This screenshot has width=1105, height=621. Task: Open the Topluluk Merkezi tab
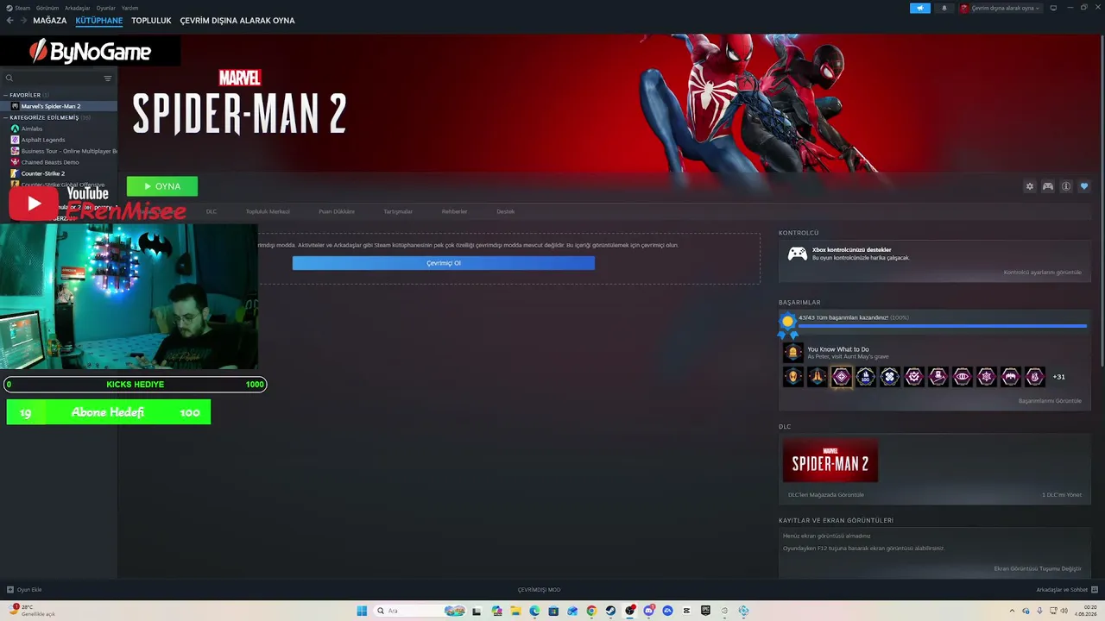point(268,211)
